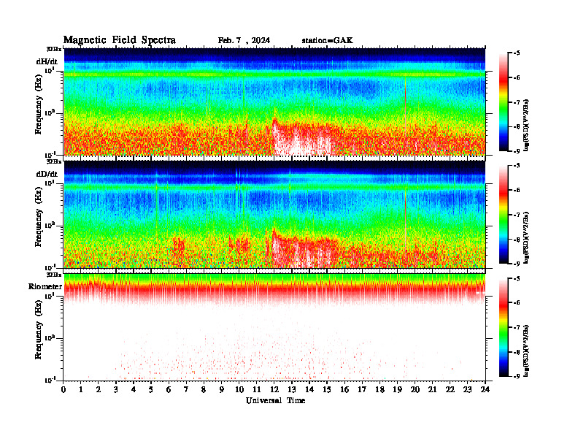Viewport: 578px width, 447px height.
Task: Click the log(PSD) label beside dH/dt color bar
Action: pyautogui.click(x=526, y=125)
